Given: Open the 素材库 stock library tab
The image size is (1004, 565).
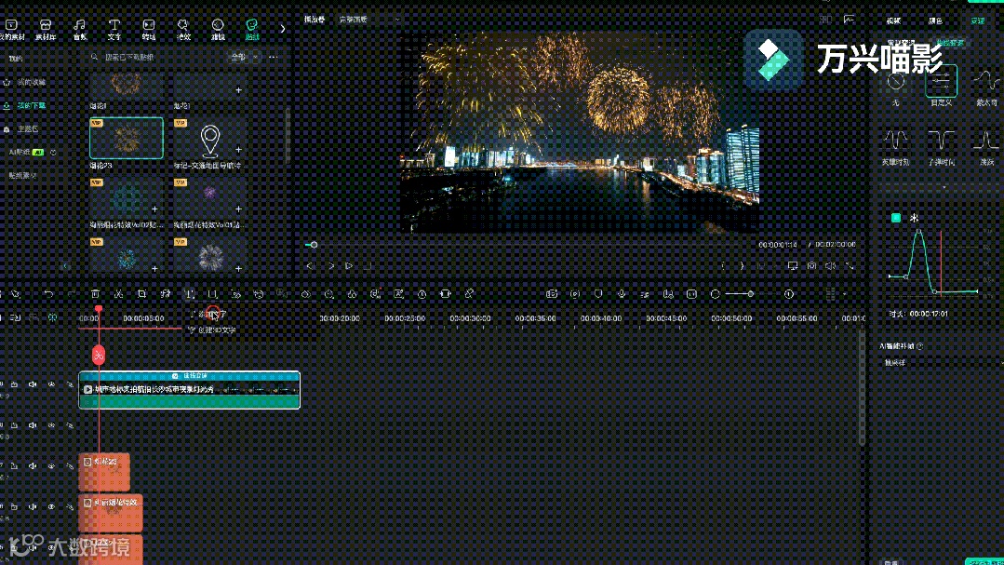Looking at the screenshot, I should (x=46, y=30).
